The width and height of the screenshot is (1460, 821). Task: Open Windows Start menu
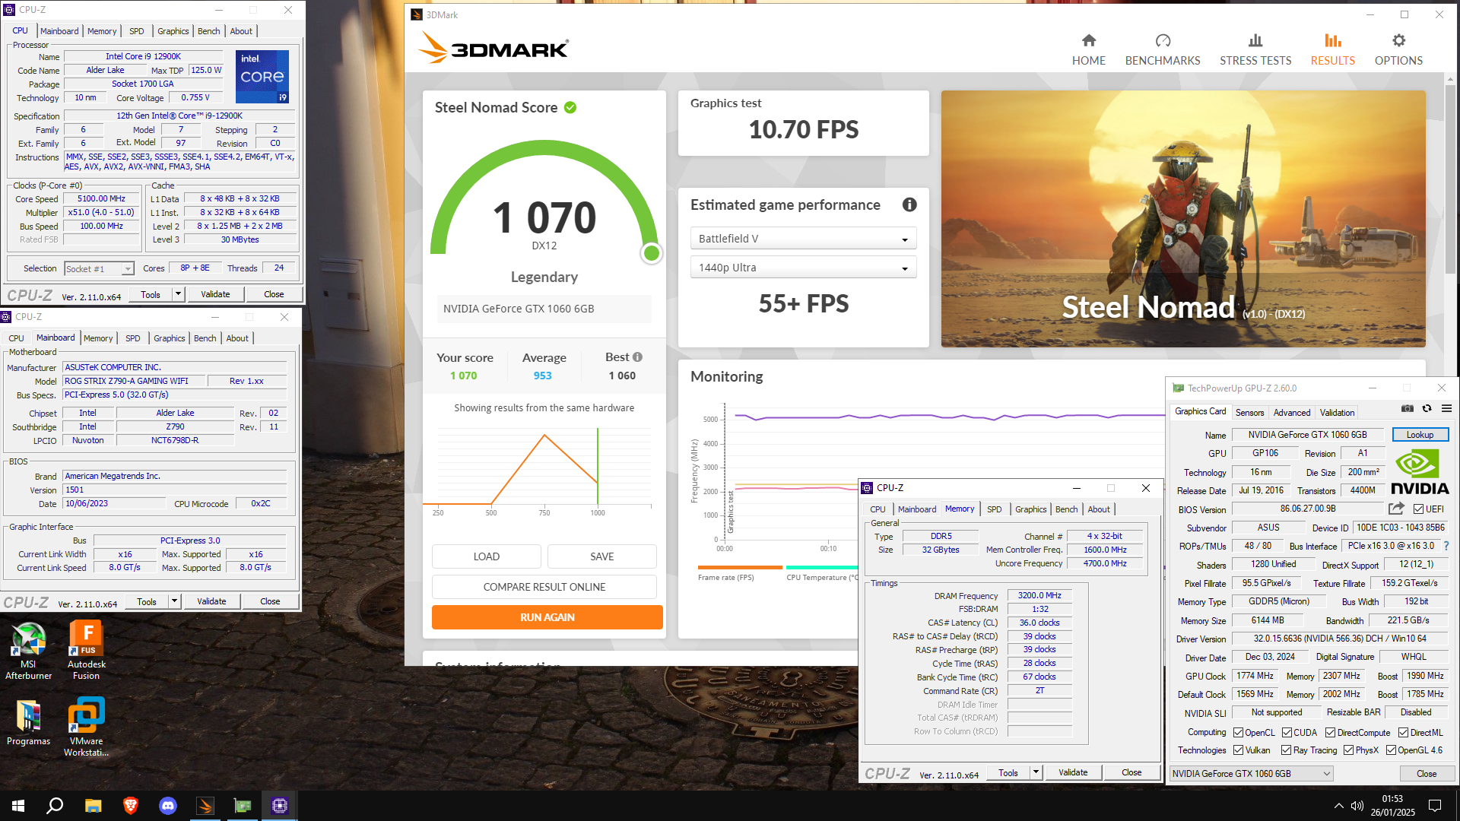tap(18, 806)
